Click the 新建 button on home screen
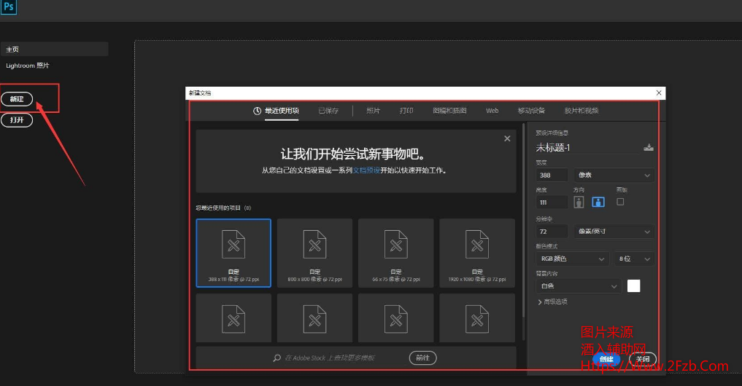This screenshot has width=742, height=386. click(x=17, y=99)
